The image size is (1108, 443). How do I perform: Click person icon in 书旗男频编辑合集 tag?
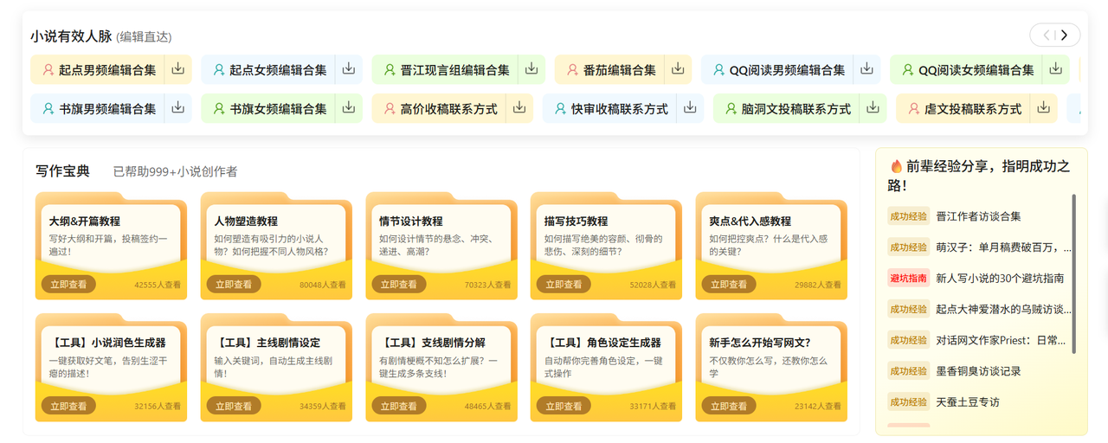coord(48,109)
